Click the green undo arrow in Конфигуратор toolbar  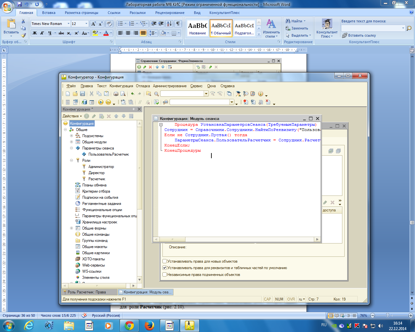(132, 94)
